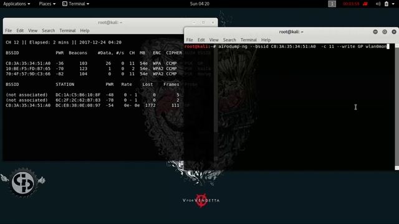Click station DC:1A:C5:B6:10:8F
The width and height of the screenshot is (399, 224).
pyautogui.click(x=78, y=95)
